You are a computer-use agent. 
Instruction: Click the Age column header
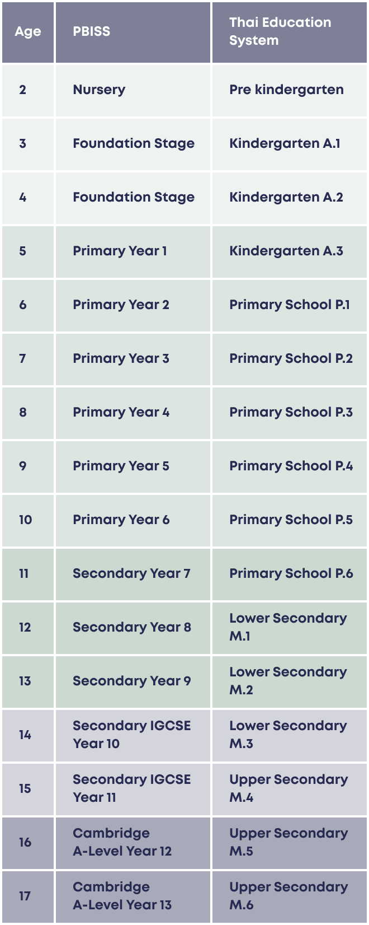pyautogui.click(x=28, y=32)
